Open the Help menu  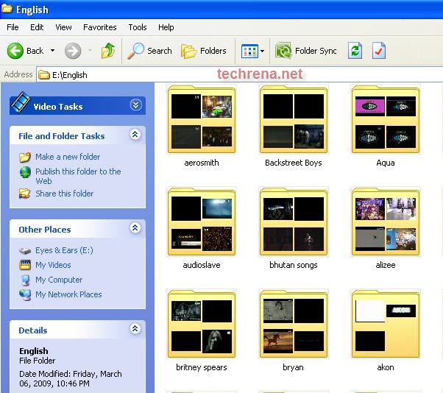(x=166, y=27)
